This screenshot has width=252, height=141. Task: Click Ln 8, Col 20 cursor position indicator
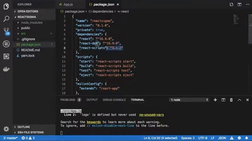160,138
